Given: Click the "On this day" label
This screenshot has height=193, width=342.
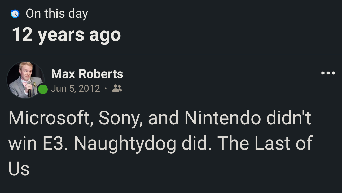Looking at the screenshot, I should click(x=57, y=14).
